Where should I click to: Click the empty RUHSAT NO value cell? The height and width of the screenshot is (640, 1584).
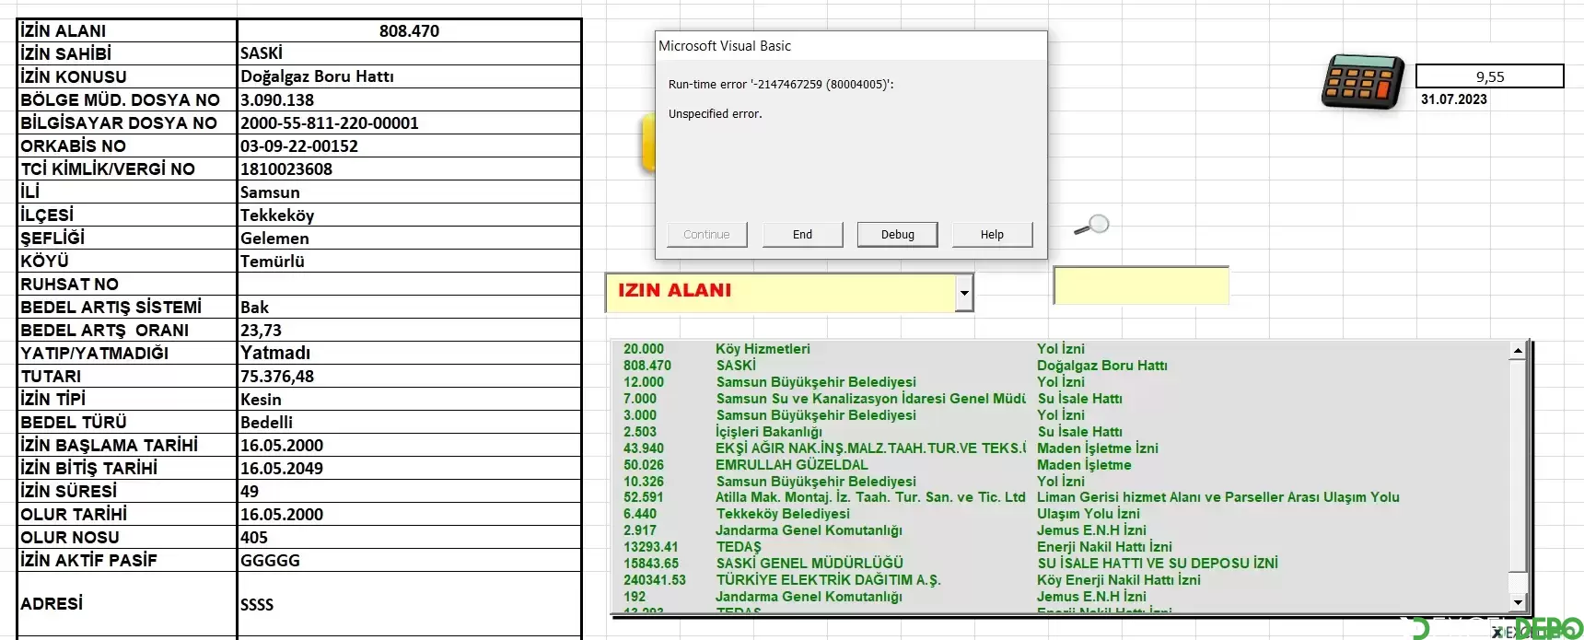pos(409,284)
